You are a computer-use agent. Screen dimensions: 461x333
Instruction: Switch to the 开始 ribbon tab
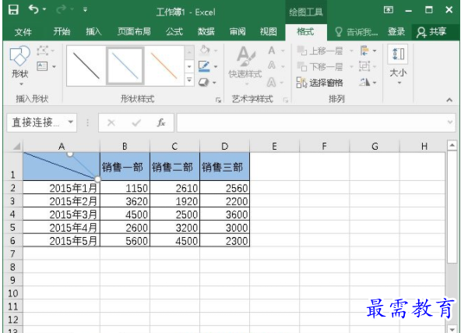point(62,31)
